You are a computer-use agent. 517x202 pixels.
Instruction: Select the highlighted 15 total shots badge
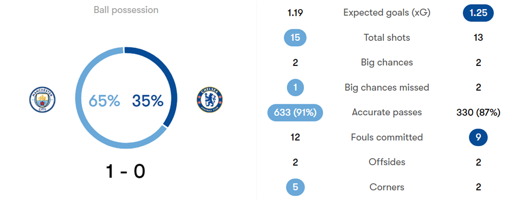[x=295, y=37]
